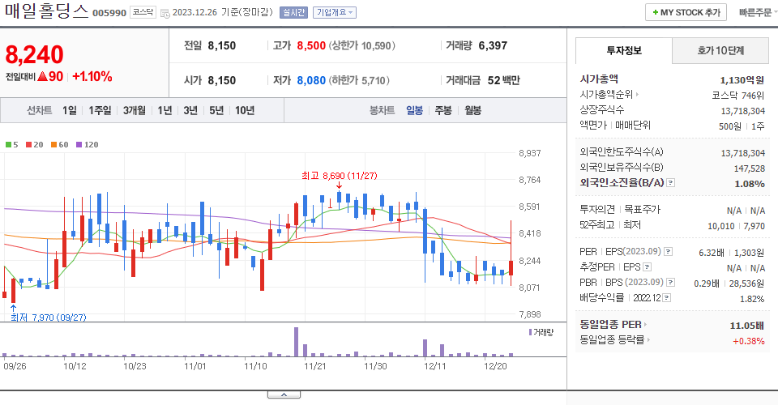Click the 고가 value 8,500

[311, 45]
